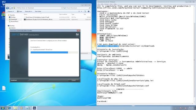Click the change view icon in Explorer

point(79,11)
